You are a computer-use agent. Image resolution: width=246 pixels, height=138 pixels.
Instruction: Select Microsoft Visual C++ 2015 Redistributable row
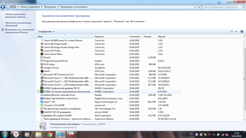pos(108,85)
